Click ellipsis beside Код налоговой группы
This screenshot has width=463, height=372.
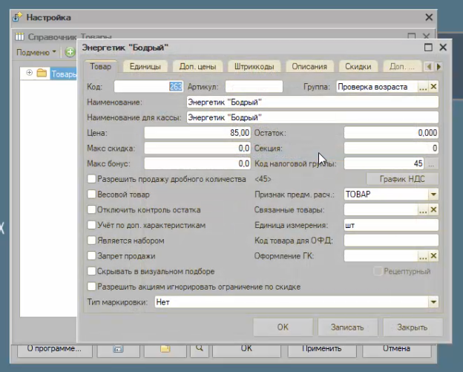point(432,163)
